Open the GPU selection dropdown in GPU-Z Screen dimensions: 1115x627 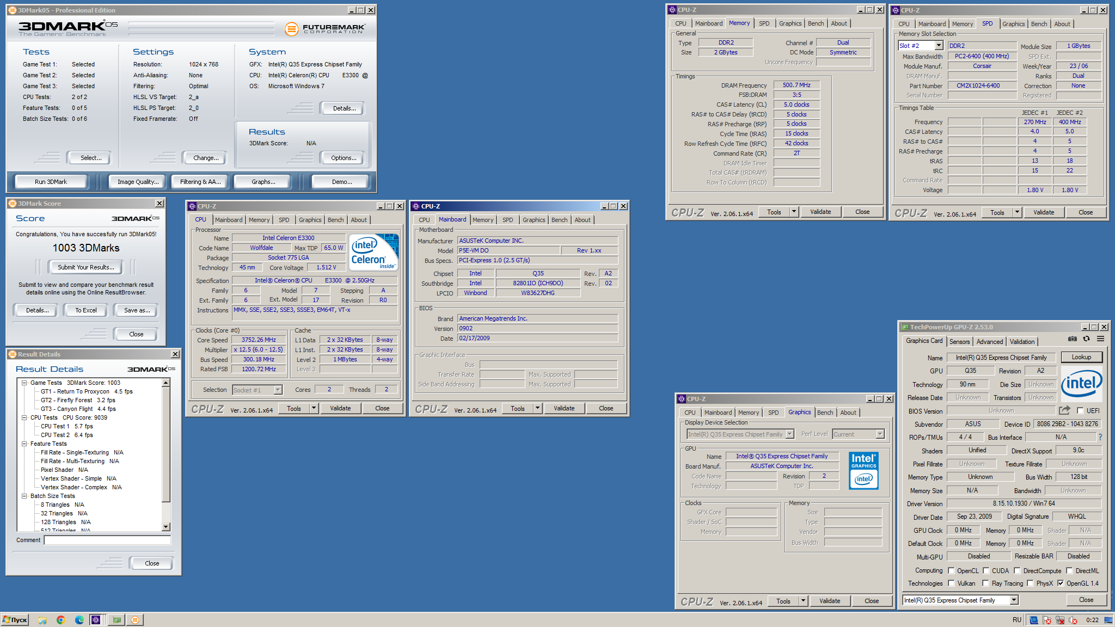pos(1014,600)
